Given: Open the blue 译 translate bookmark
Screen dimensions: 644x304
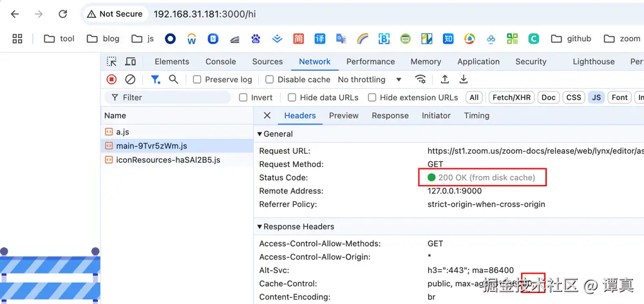Looking at the screenshot, I should pyautogui.click(x=320, y=39).
